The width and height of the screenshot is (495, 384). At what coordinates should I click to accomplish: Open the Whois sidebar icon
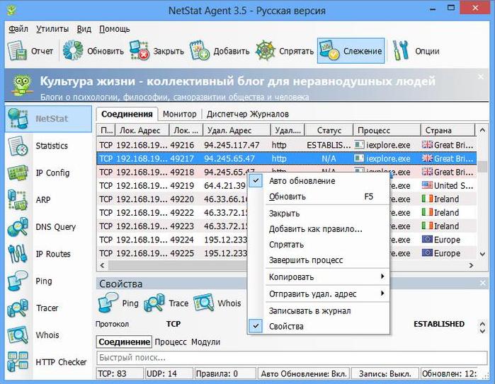point(18,334)
